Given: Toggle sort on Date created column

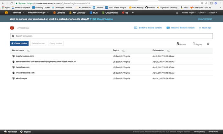Looking at the screenshot, I should point(168,51).
